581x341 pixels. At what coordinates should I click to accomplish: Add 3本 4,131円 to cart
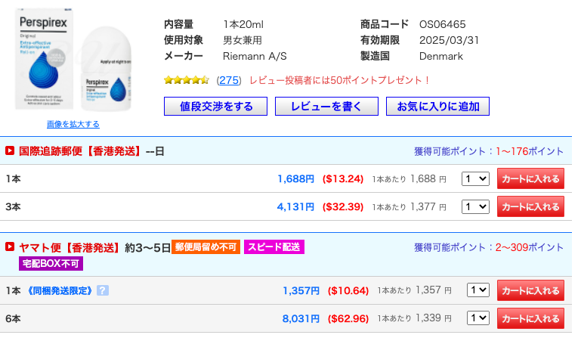(x=530, y=207)
